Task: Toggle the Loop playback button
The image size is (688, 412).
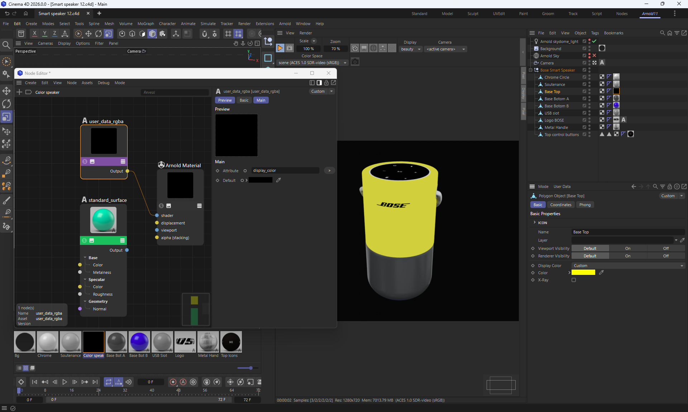Action: [108, 382]
